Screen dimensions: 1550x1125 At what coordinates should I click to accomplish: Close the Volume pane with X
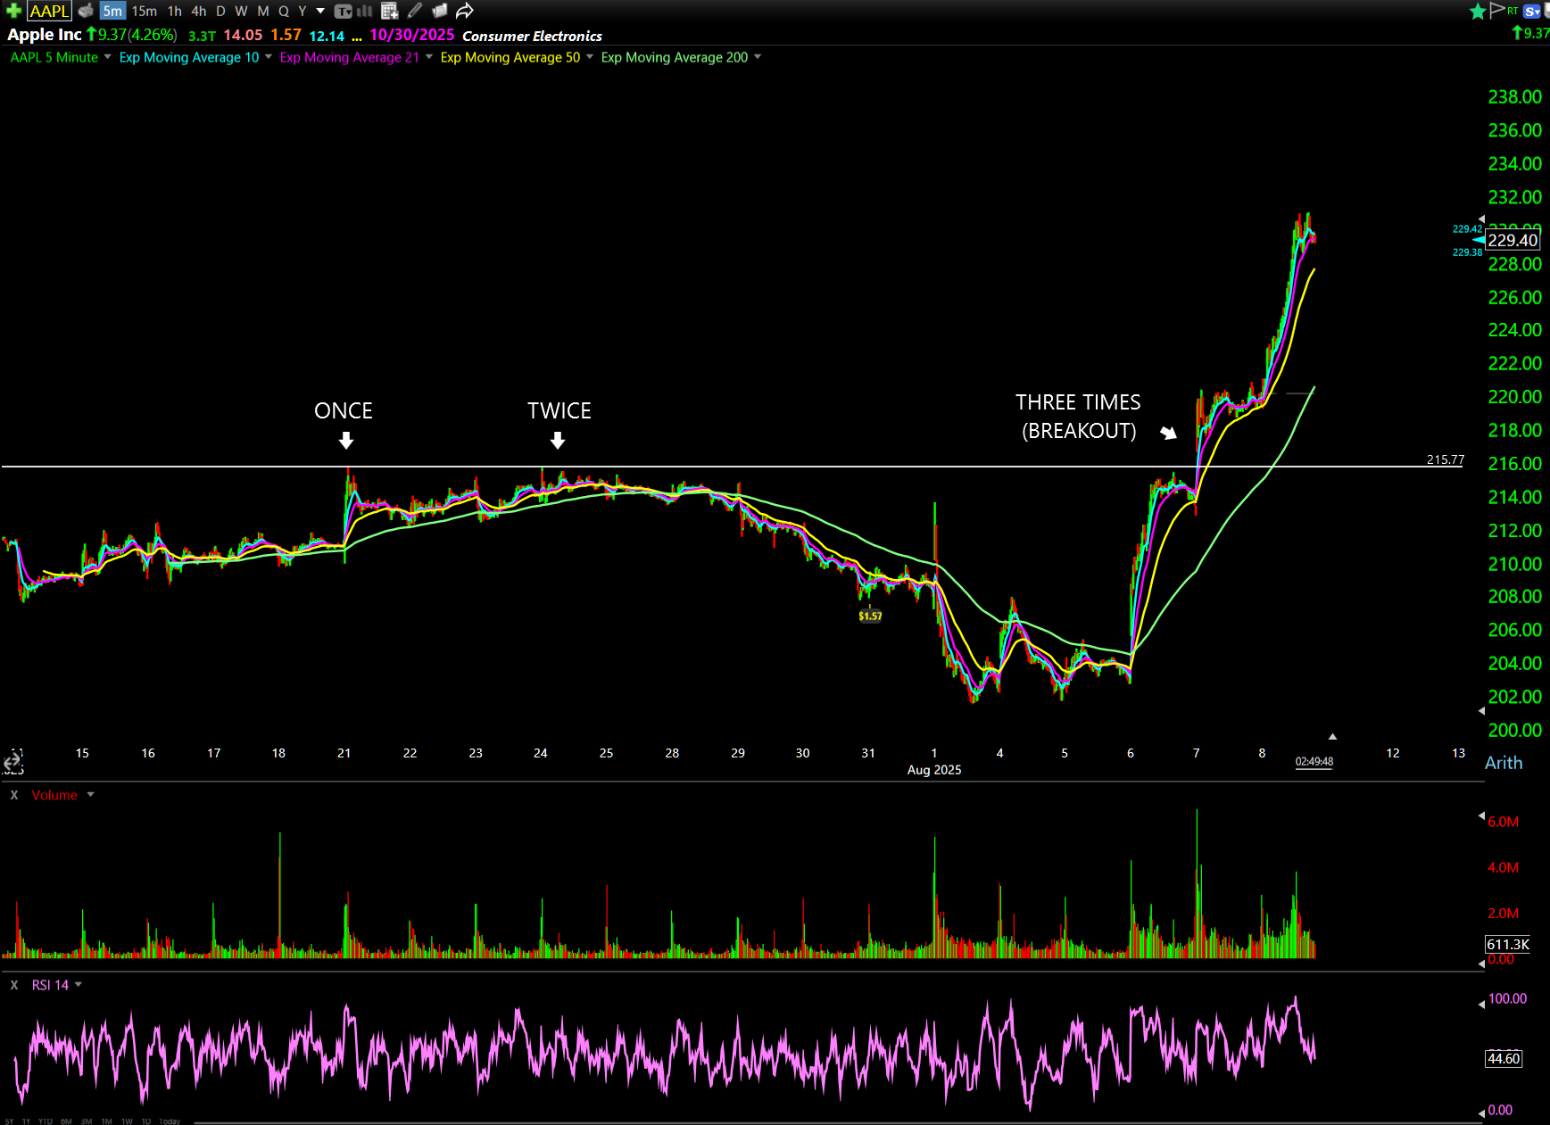coord(14,795)
